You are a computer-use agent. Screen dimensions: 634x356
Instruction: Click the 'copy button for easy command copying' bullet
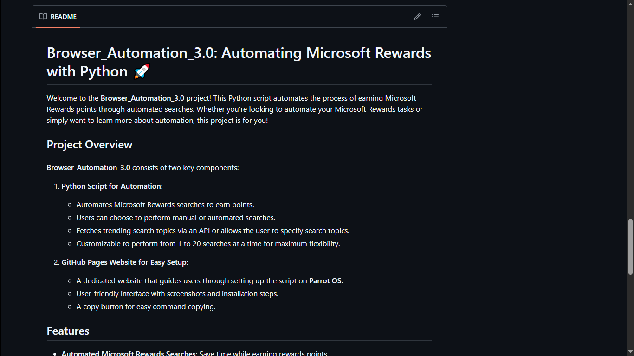[146, 306]
